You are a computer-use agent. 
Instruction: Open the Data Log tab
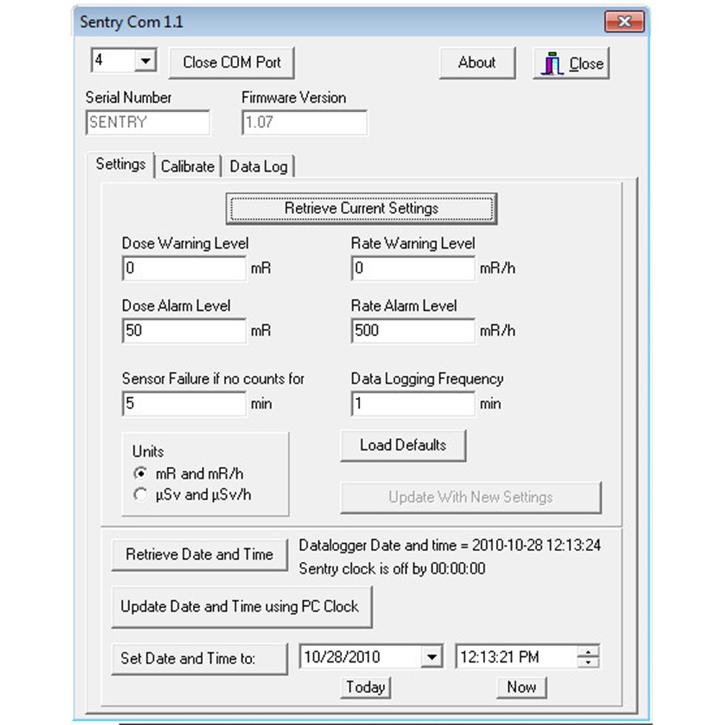(x=259, y=167)
